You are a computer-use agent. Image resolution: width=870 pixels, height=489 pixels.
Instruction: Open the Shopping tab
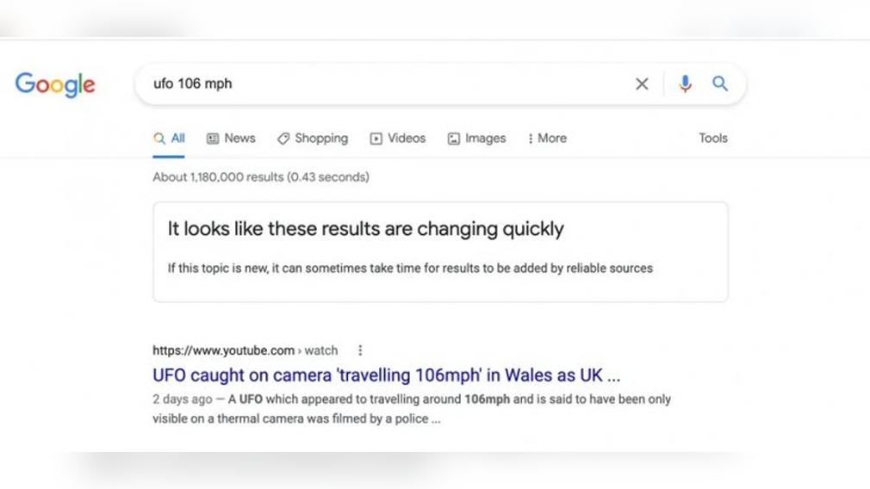313,138
